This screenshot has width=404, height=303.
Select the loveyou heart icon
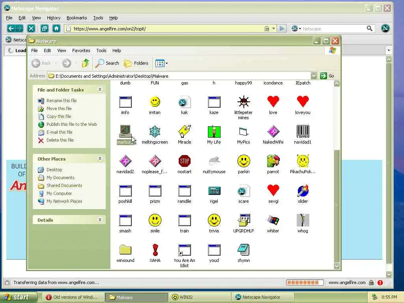pyautogui.click(x=303, y=102)
